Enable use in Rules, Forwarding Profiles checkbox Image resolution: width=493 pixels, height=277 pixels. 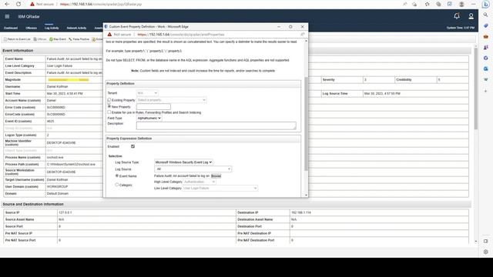tap(109, 112)
